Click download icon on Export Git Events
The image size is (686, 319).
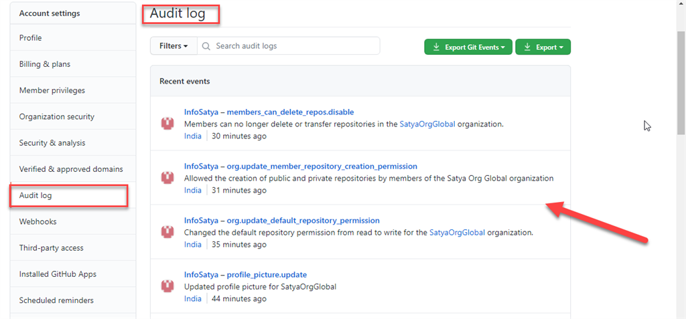436,47
